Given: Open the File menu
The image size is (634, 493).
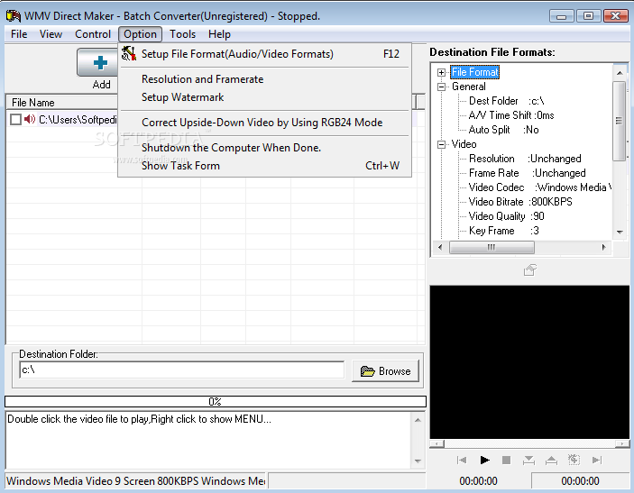Looking at the screenshot, I should (x=19, y=34).
